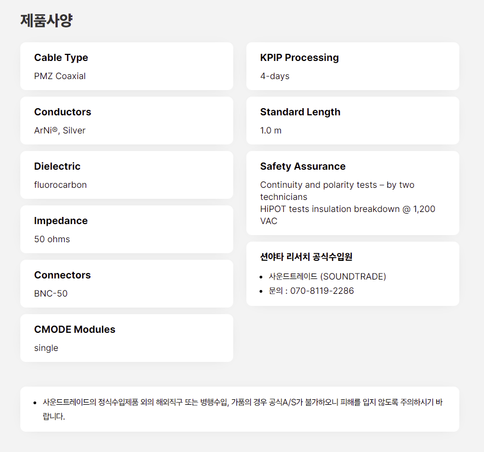Screen dimensions: 484x452
Task: Click the 4-days processing value
Action: pyautogui.click(x=275, y=76)
